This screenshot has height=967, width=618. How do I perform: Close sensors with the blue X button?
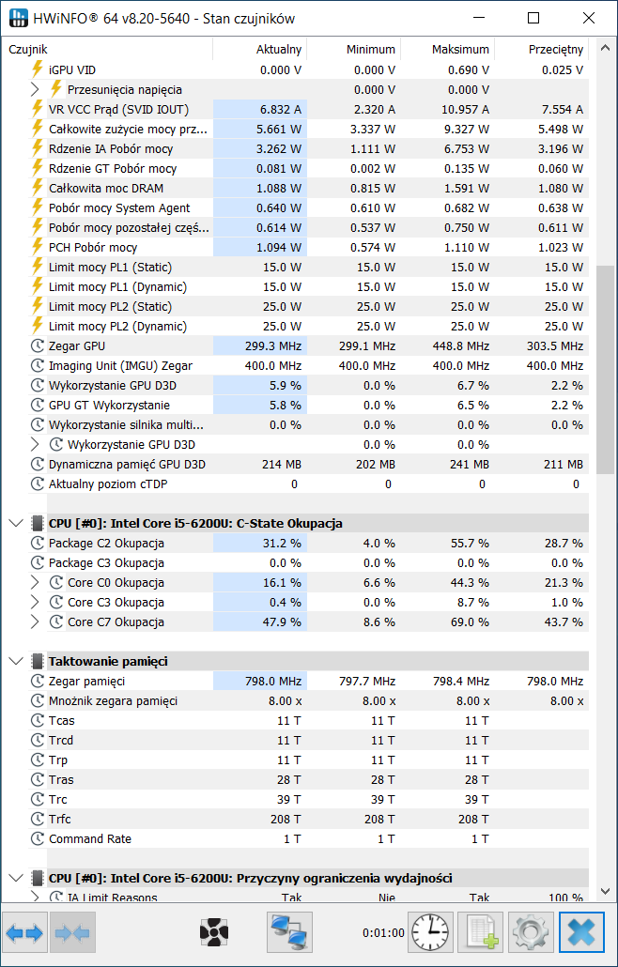581,933
